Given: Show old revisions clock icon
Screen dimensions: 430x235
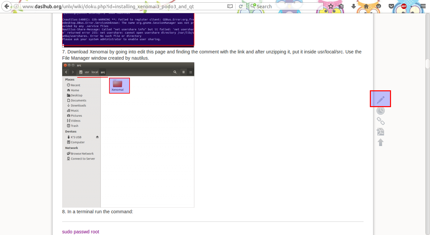Looking at the screenshot, I should click(x=380, y=111).
